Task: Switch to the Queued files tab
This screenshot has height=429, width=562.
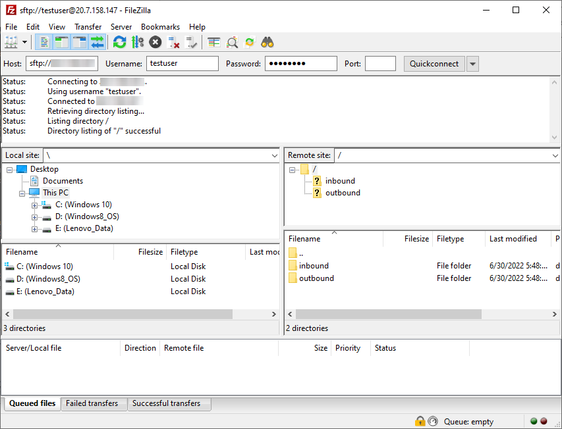Action: [32, 403]
